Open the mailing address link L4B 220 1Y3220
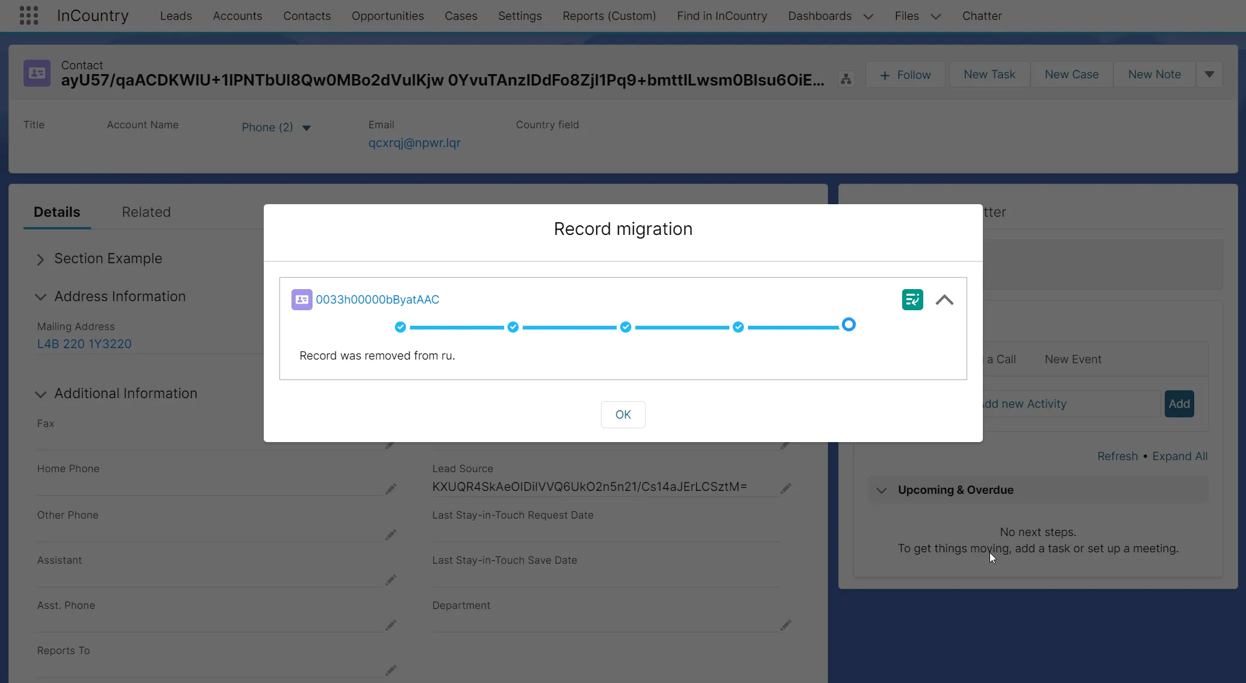Image resolution: width=1246 pixels, height=683 pixels. tap(84, 343)
